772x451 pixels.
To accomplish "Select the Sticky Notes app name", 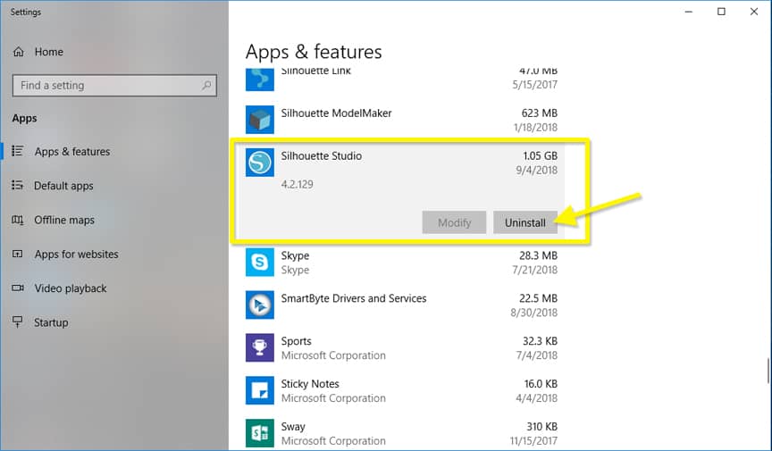I will (x=310, y=383).
